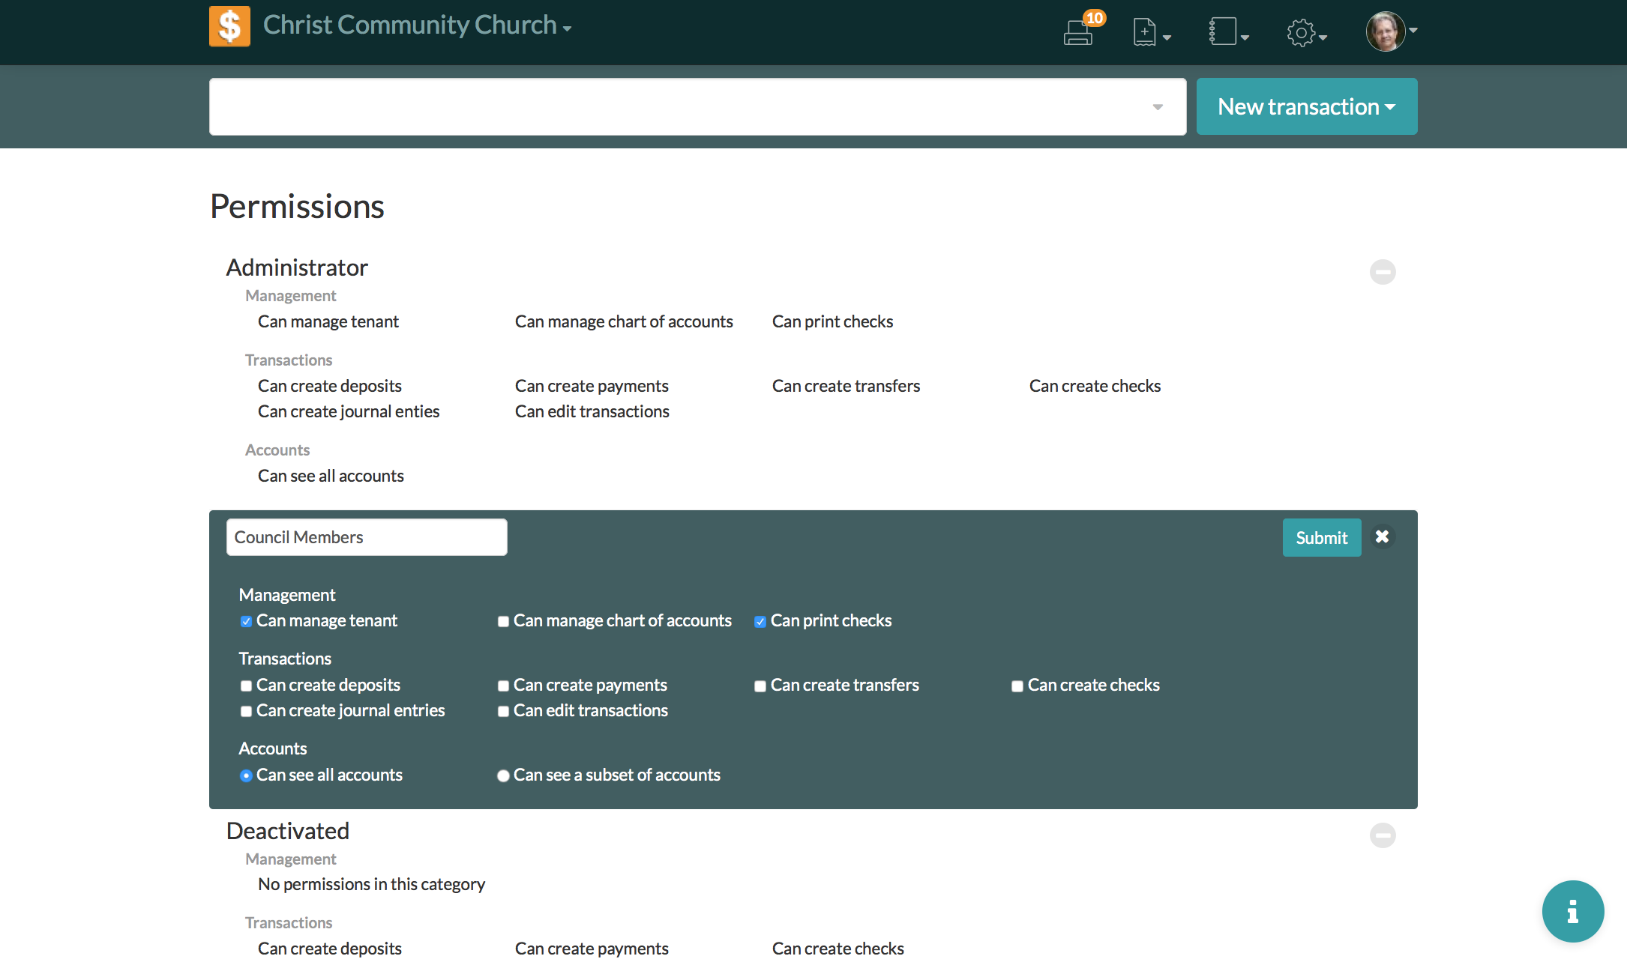Screen dimensions: 1627x974
Task: Expand the search bar dropdown arrow
Action: click(x=1158, y=107)
